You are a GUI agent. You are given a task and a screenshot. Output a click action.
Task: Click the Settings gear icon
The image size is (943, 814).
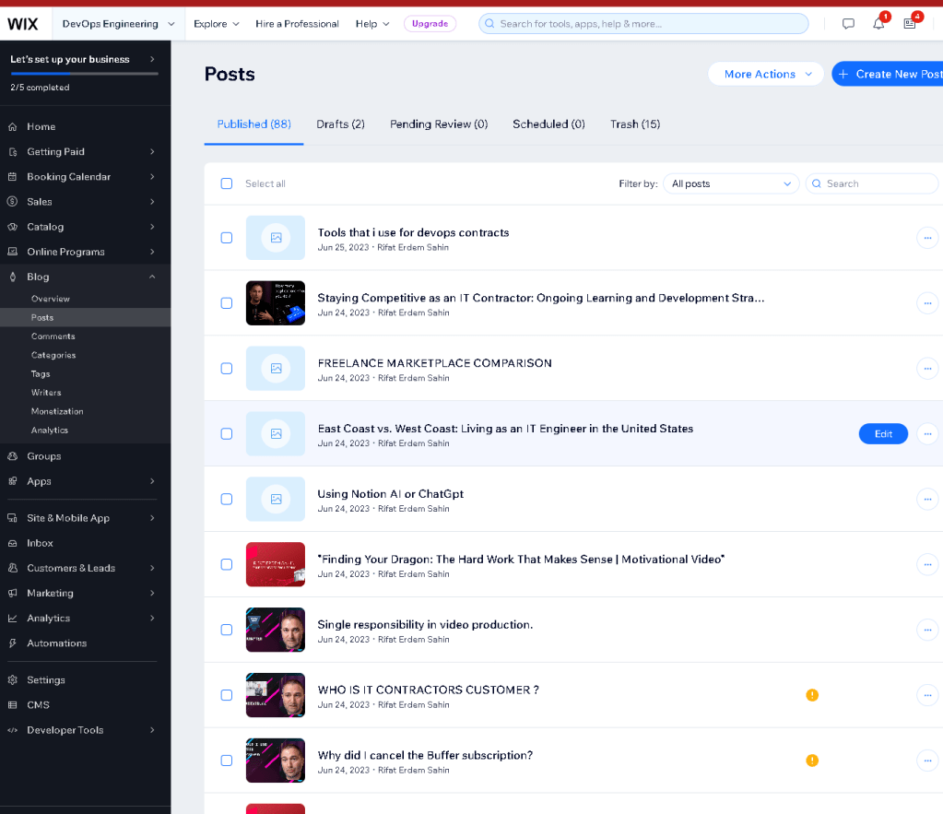point(13,680)
